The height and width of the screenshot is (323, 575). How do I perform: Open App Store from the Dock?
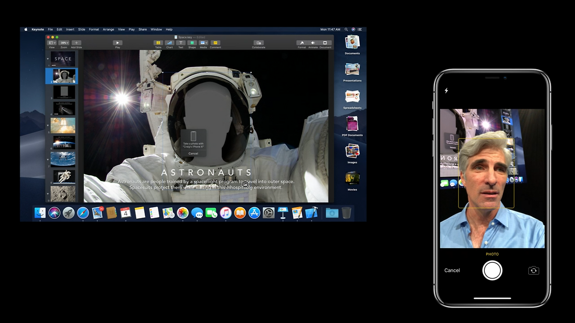pyautogui.click(x=254, y=213)
